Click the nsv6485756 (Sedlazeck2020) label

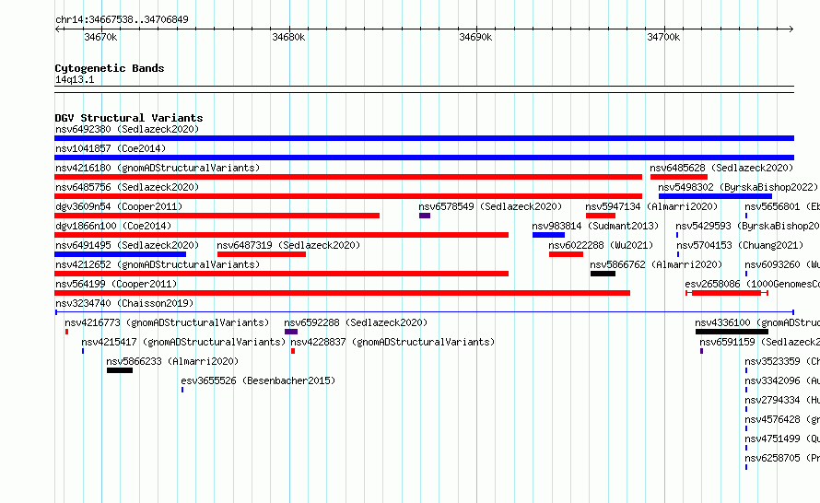pos(127,187)
